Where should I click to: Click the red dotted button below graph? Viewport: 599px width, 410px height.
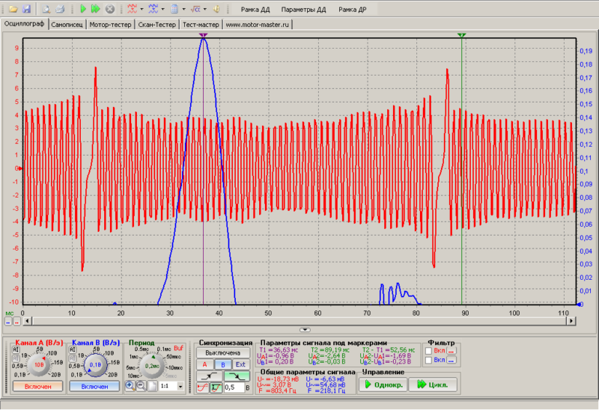16,322
